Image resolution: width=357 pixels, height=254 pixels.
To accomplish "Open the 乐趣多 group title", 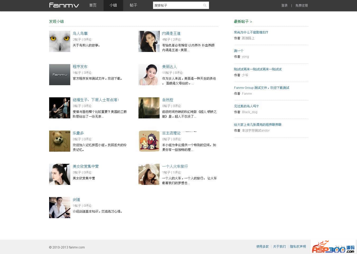I will [x=78, y=133].
